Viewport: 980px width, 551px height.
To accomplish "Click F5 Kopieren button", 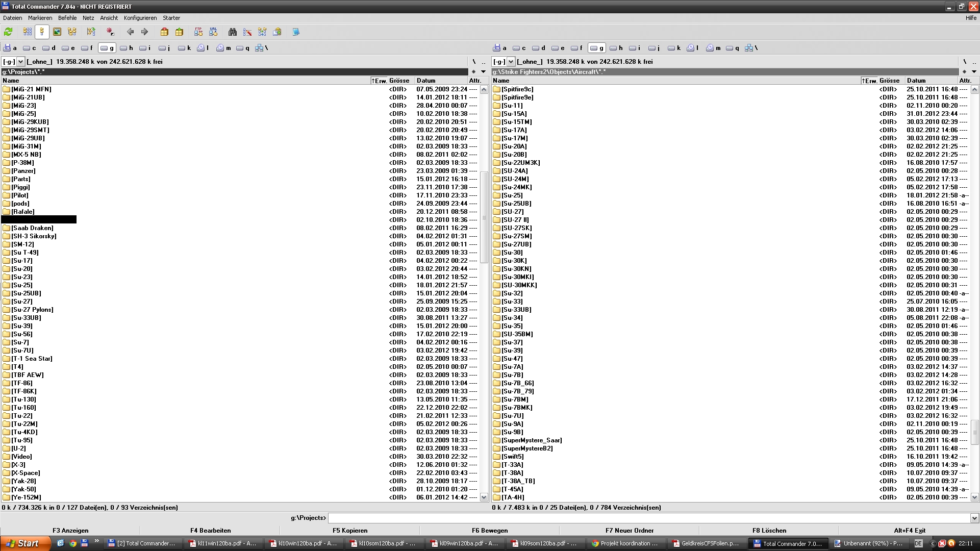I will 350,531.
